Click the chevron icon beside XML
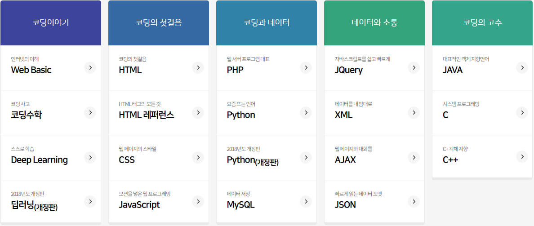534x226 pixels. [x=414, y=113]
